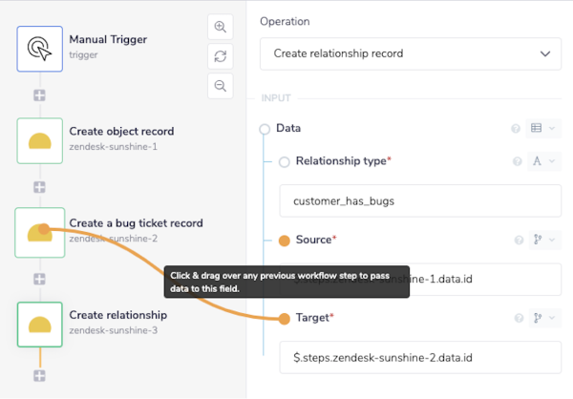Open the Operation dropdown
The height and width of the screenshot is (399, 573).
coord(411,54)
